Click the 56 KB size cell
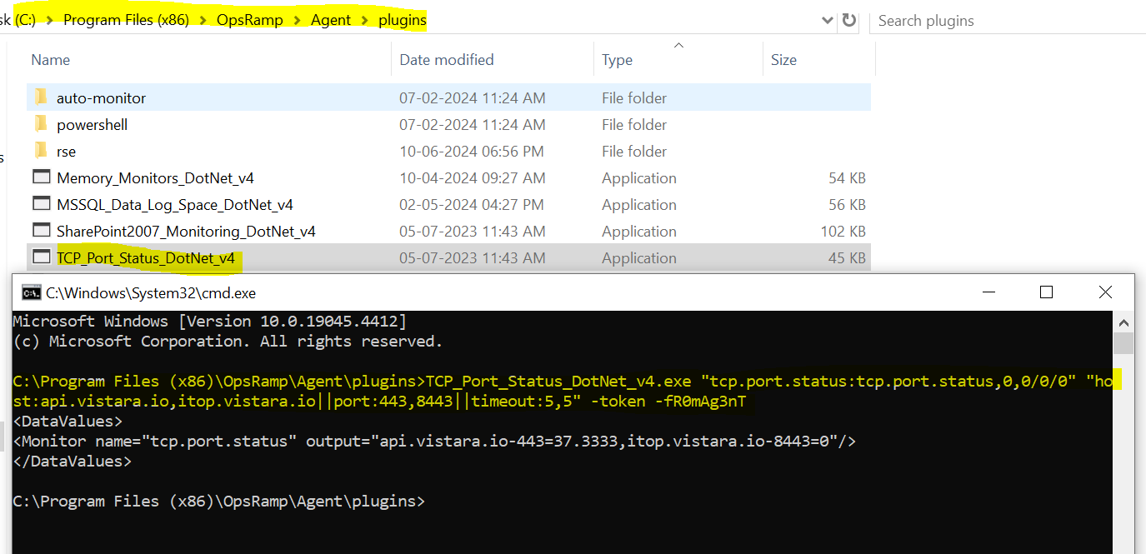 [x=847, y=204]
